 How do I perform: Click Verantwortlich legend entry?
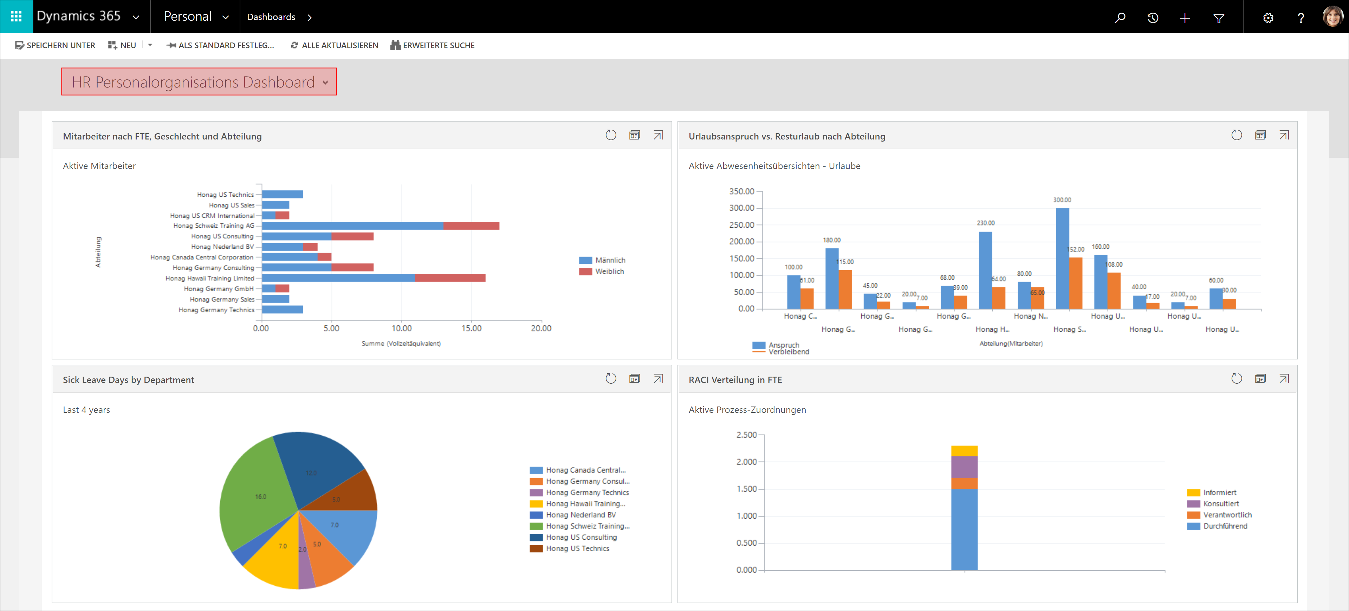[1220, 515]
